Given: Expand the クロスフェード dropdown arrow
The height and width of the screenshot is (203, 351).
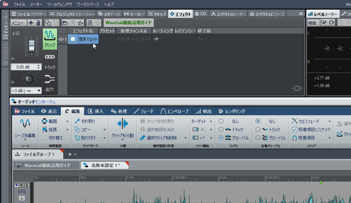Looking at the screenshot, I should [x=330, y=122].
